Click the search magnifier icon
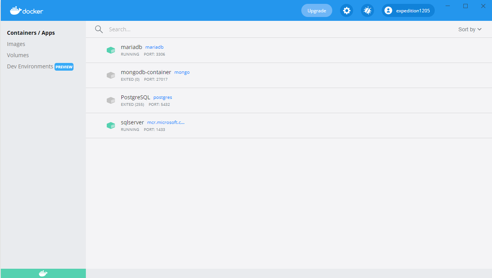The width and height of the screenshot is (492, 278). point(99,29)
